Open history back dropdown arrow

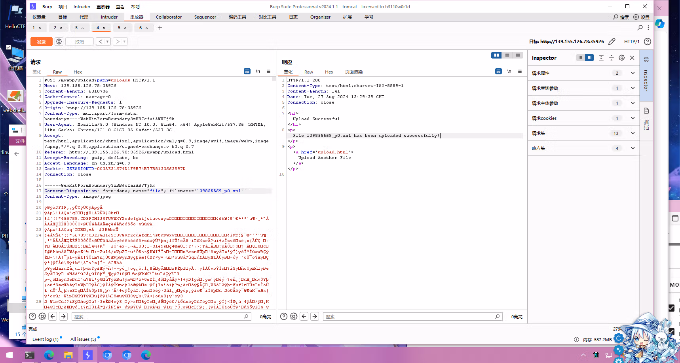(107, 42)
